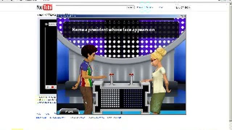Focus the YouTube search box
The height and width of the screenshot is (130, 232).
[91, 7]
